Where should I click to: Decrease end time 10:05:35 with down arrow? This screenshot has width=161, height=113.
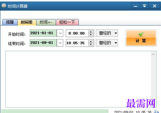coord(91,44)
